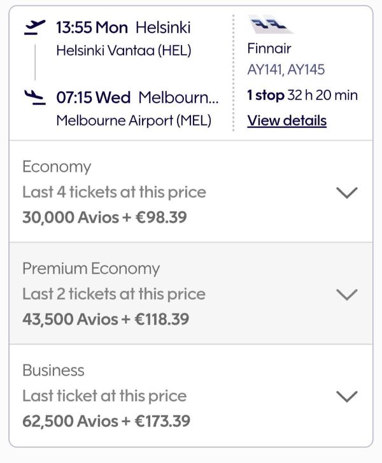Click the 13:55 Mon departure time
Viewport: 382px width, 463px height.
click(x=92, y=27)
